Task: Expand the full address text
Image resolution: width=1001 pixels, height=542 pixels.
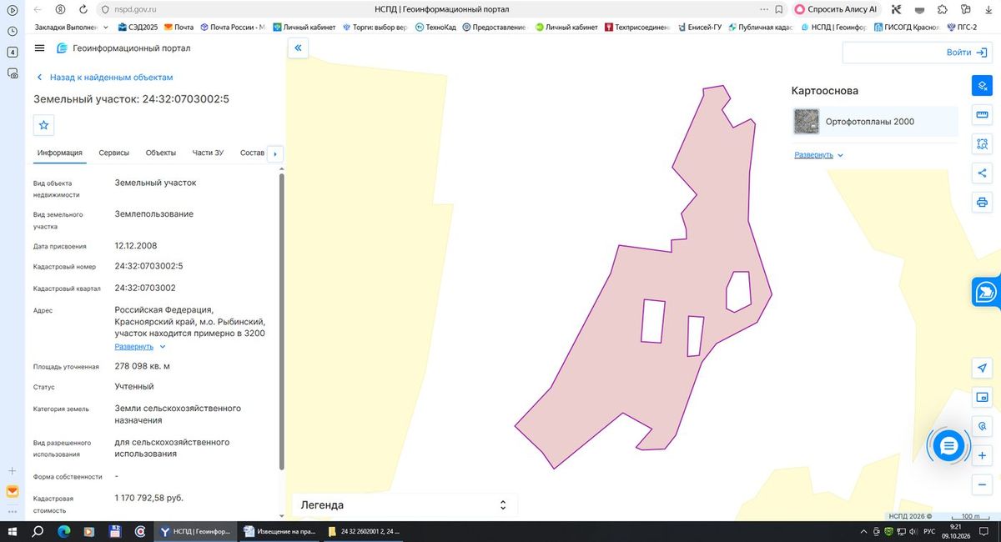Action: click(x=140, y=346)
